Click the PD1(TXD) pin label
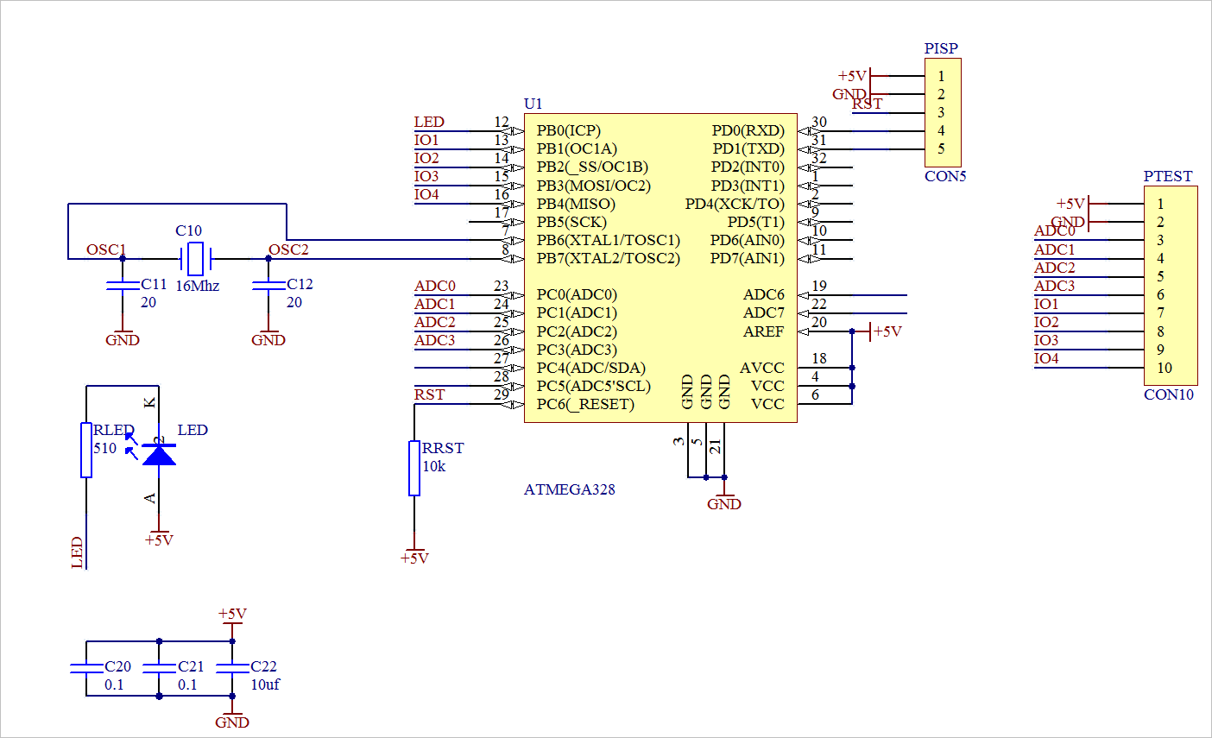 pos(749,149)
